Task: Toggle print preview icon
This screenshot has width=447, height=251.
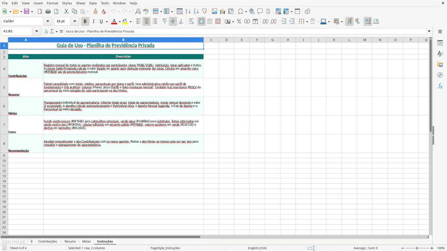Action: point(56,12)
